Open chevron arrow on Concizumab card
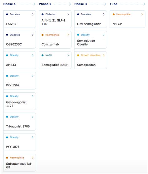 click(68, 35)
